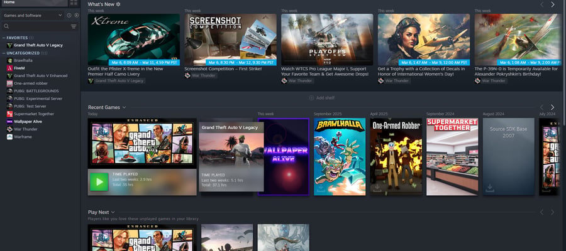Click GTA V Legacy icon under X-Treme news
Image resolution: width=566 pixels, height=251 pixels.
91,81
